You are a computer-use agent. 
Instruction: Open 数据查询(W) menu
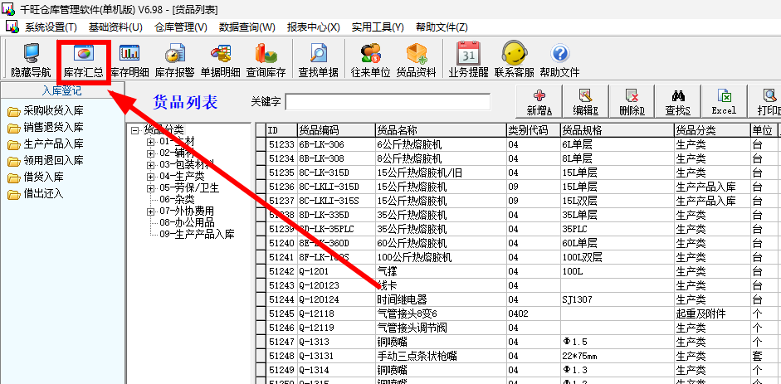(247, 27)
